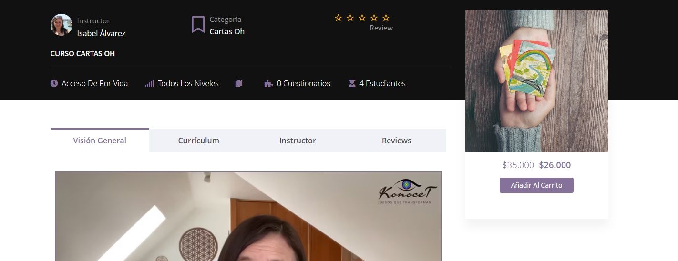Click the Acceso De Por Vida text
This screenshot has width=678, height=261.
coord(95,83)
